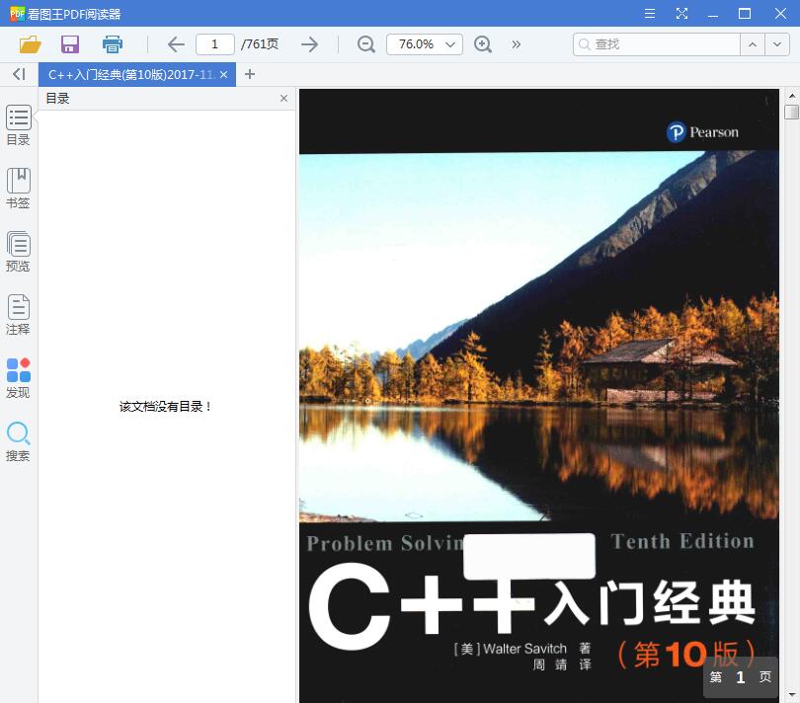
Task: Go to the next page arrow
Action: coord(309,44)
